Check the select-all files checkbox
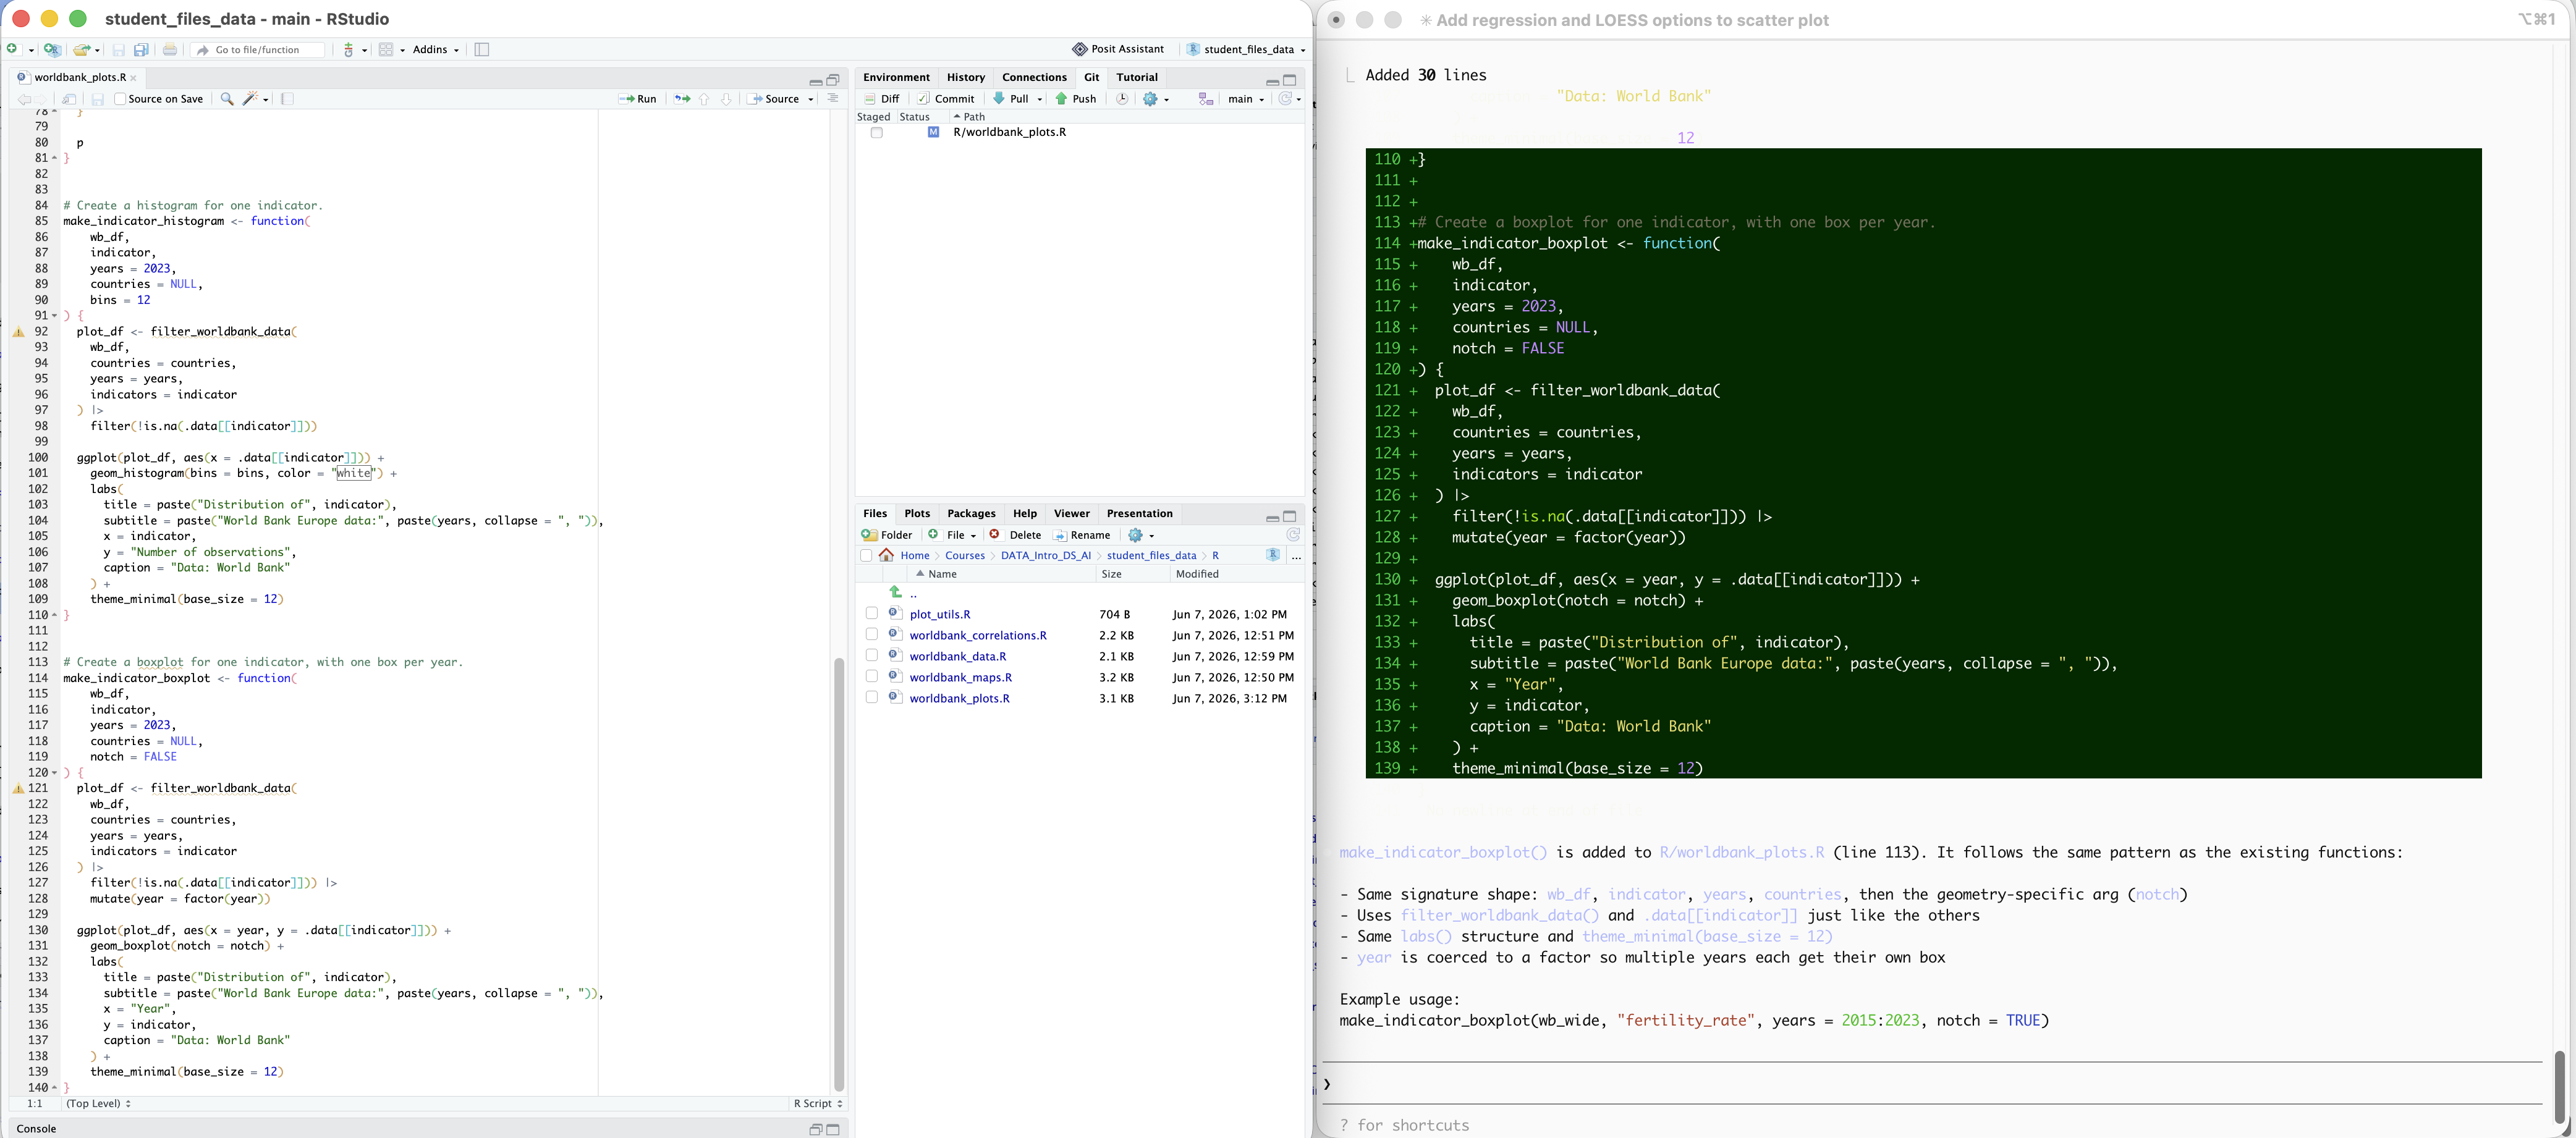This screenshot has height=1138, width=2576. coord(866,556)
